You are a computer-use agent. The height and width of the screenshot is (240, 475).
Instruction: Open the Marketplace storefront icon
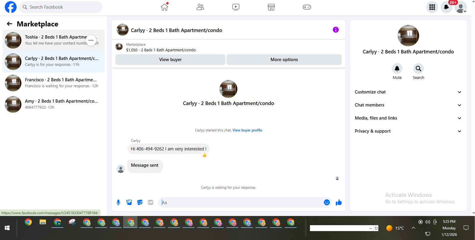click(271, 7)
